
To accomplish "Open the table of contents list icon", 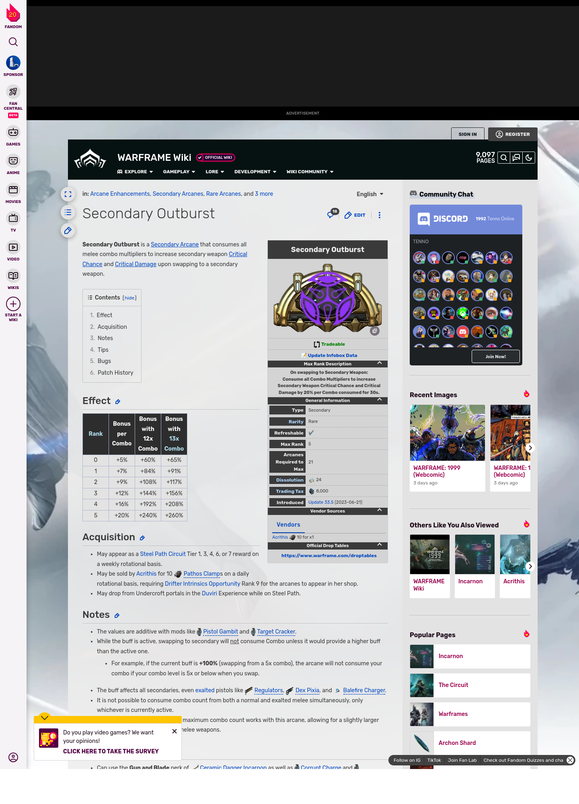I will click(68, 212).
